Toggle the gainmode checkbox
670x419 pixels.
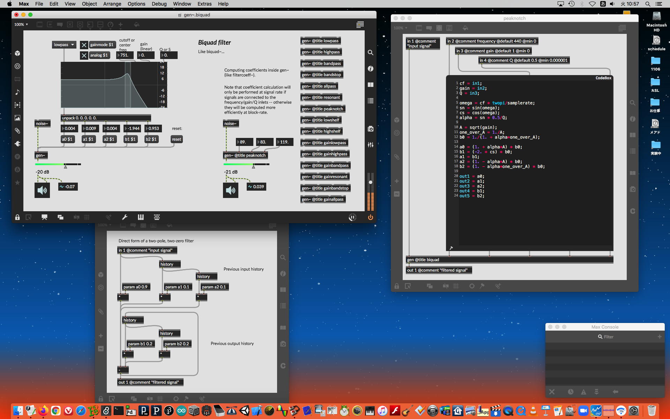point(84,45)
